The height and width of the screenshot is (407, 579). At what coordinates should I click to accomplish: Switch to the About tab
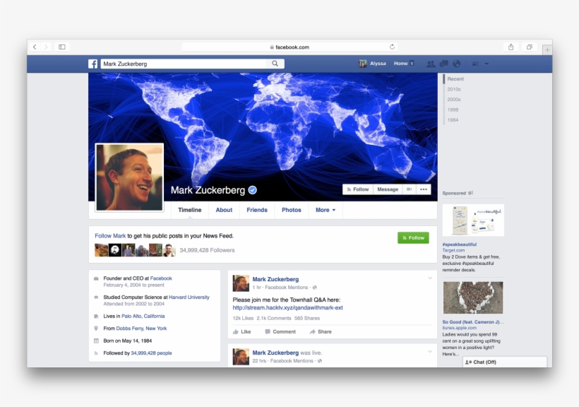(x=224, y=210)
